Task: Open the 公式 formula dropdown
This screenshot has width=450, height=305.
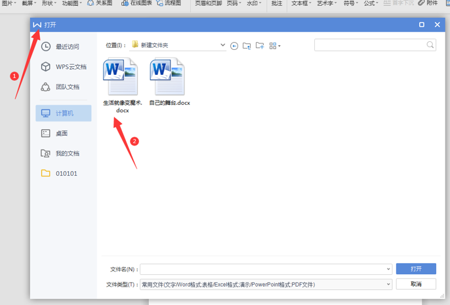Action: (x=371, y=3)
